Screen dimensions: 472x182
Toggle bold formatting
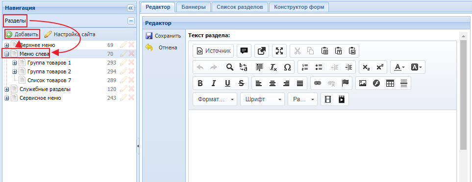tap(200, 84)
